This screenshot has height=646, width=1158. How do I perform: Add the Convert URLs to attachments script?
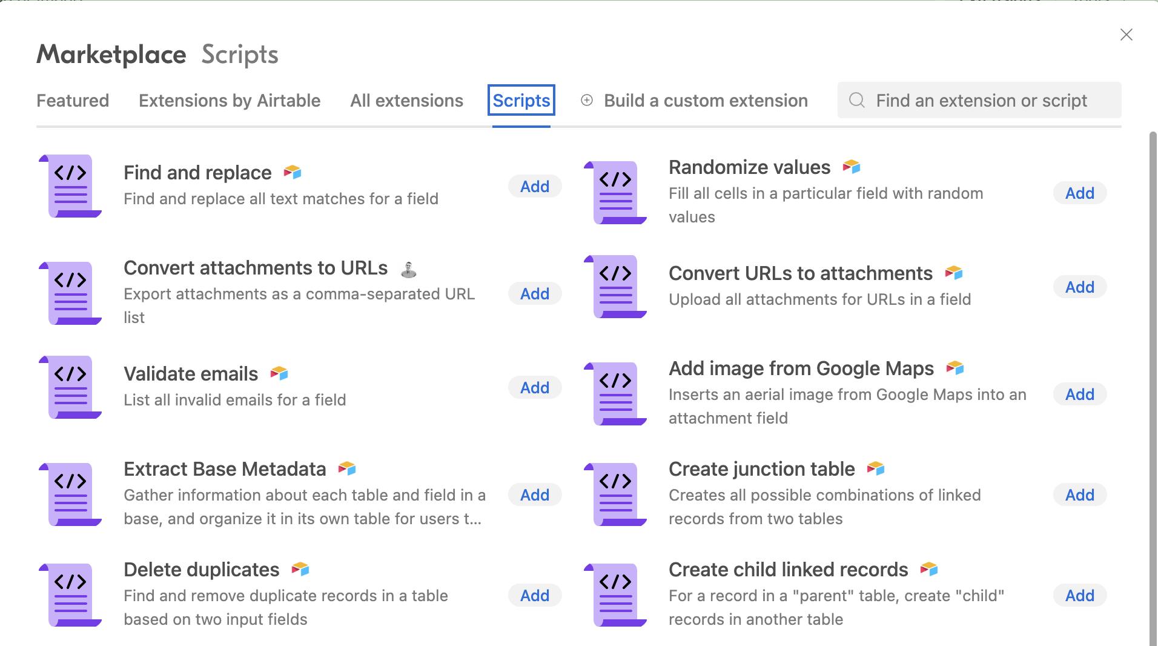[x=1079, y=287]
